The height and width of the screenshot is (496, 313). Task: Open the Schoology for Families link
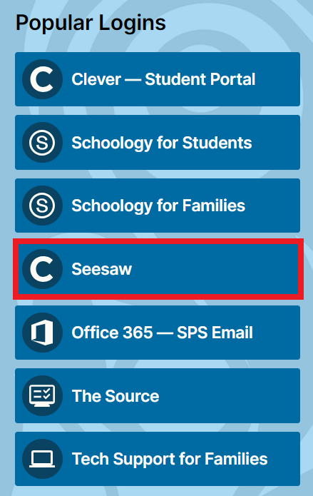point(158,206)
